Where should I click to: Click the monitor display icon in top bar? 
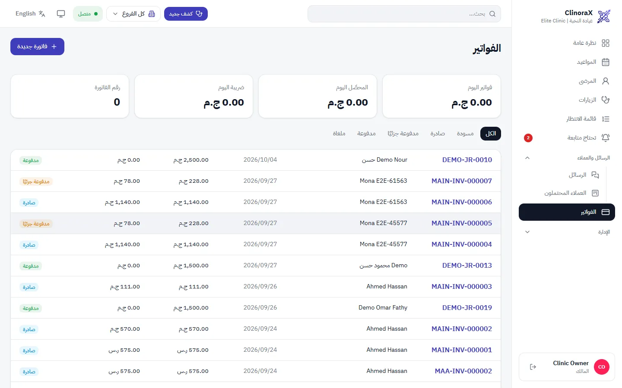click(61, 14)
